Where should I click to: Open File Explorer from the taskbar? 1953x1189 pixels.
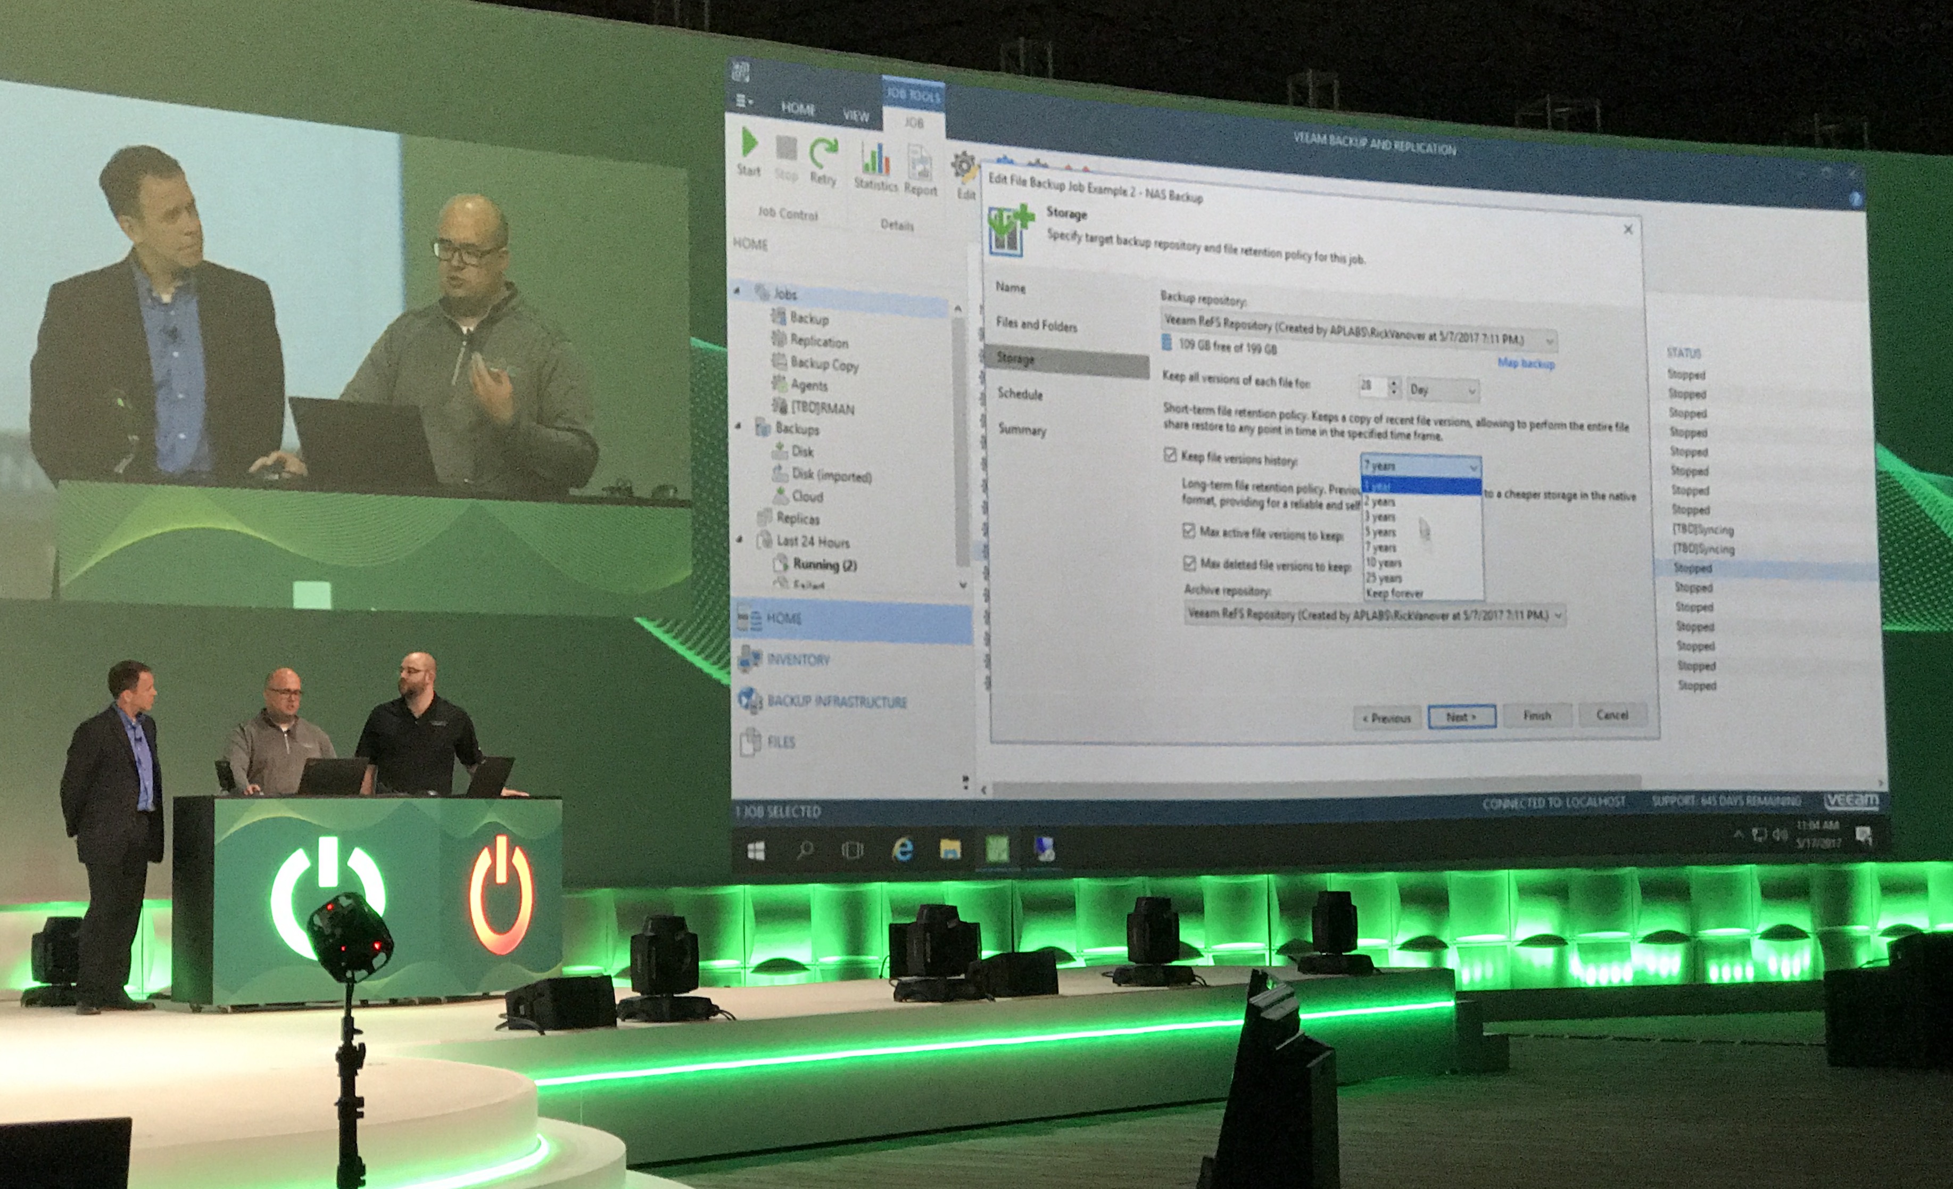point(949,850)
